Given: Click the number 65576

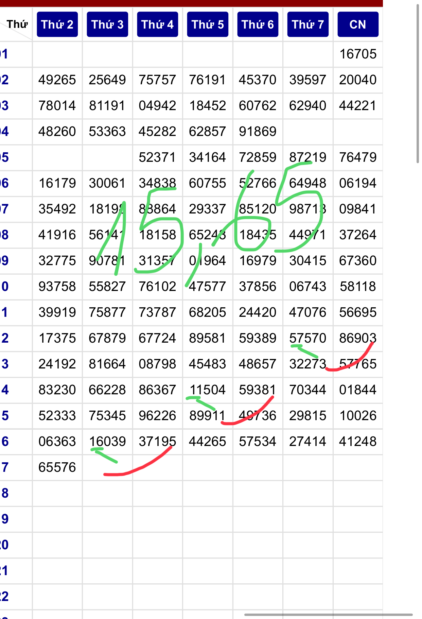Looking at the screenshot, I should [x=57, y=467].
